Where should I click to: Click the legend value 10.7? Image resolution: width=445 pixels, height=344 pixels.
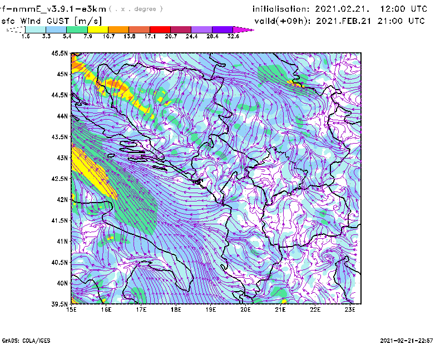pos(108,36)
